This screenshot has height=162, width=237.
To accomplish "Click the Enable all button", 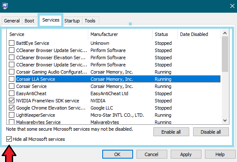I will point(171,132).
